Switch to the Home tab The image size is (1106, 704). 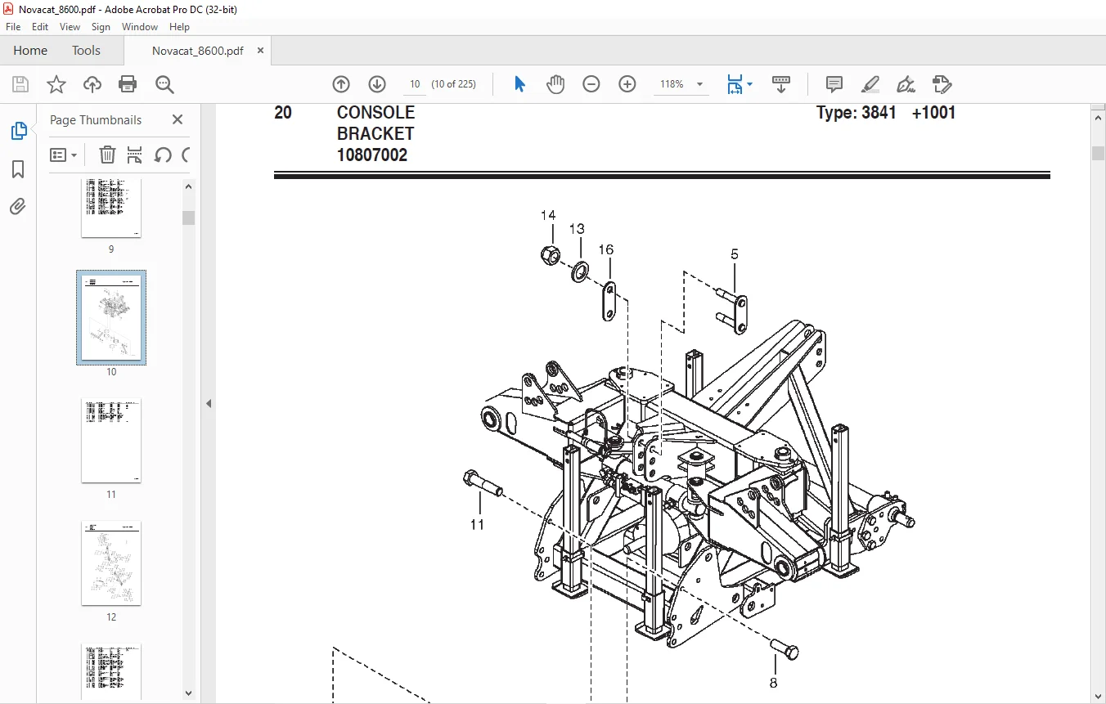(x=30, y=50)
